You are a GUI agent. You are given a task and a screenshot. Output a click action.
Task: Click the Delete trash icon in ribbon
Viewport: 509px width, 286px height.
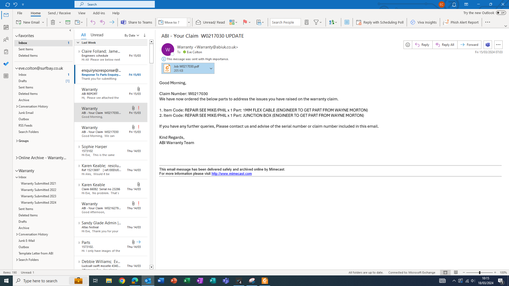pyautogui.click(x=53, y=23)
